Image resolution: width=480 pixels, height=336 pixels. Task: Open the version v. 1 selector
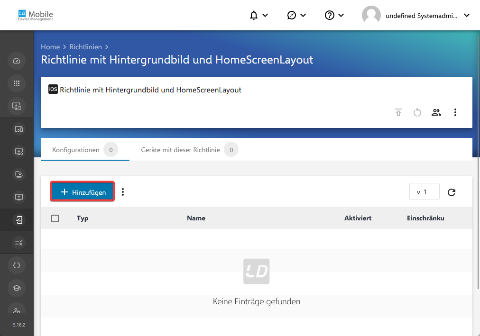point(425,191)
